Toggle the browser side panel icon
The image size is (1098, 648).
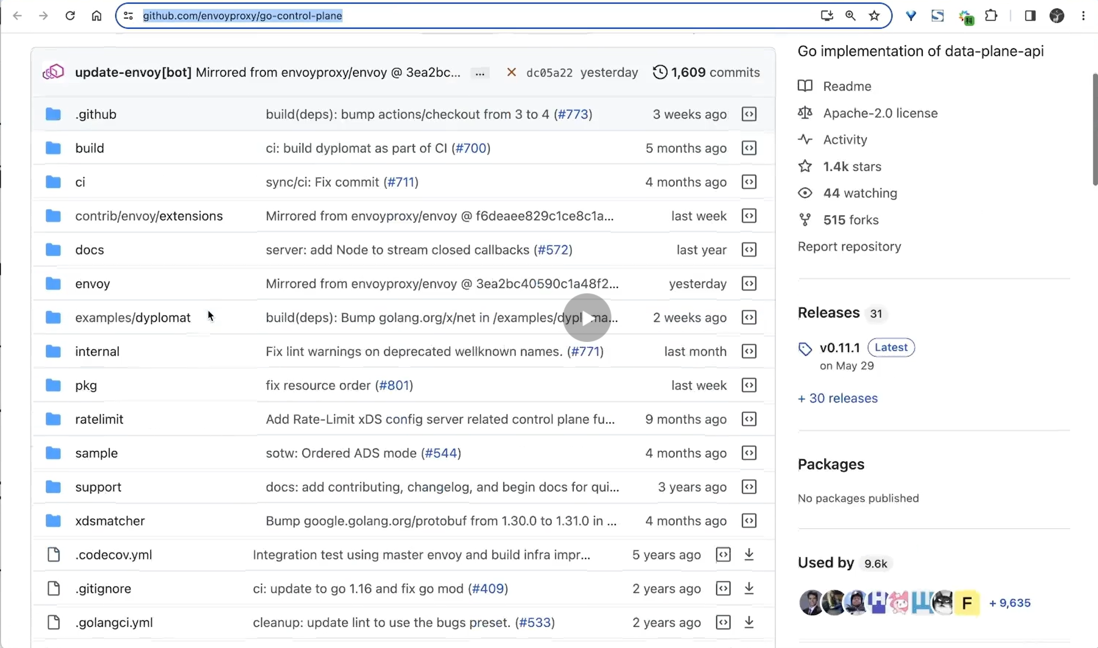(x=1030, y=15)
